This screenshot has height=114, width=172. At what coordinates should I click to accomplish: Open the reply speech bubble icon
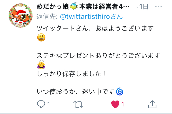point(41,104)
